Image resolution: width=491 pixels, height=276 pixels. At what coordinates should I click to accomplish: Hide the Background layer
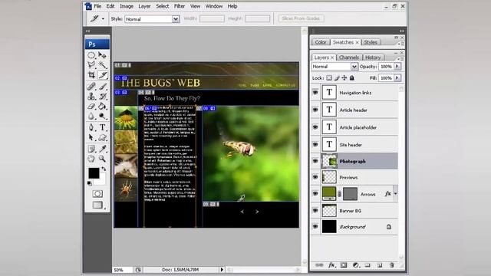click(315, 227)
